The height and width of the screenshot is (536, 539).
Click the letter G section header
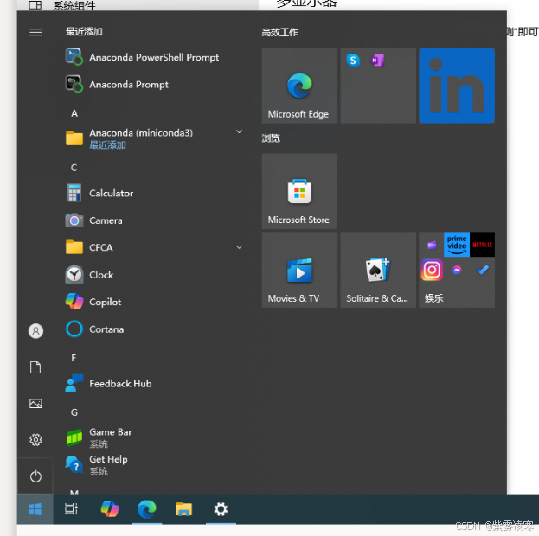pos(74,412)
